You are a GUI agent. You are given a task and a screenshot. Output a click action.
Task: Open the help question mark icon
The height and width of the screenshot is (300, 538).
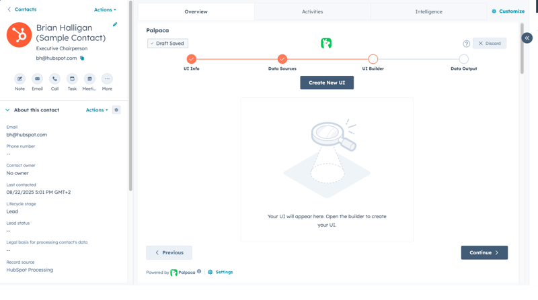pos(466,44)
